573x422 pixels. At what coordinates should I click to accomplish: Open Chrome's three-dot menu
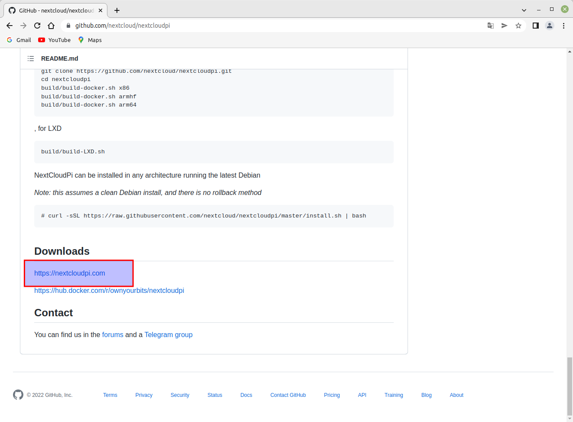(x=563, y=26)
